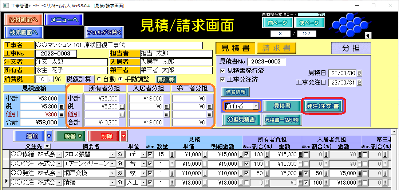The width and height of the screenshot is (399, 190).
Task: Switch to the 分担 tab
Action: click(x=350, y=49)
